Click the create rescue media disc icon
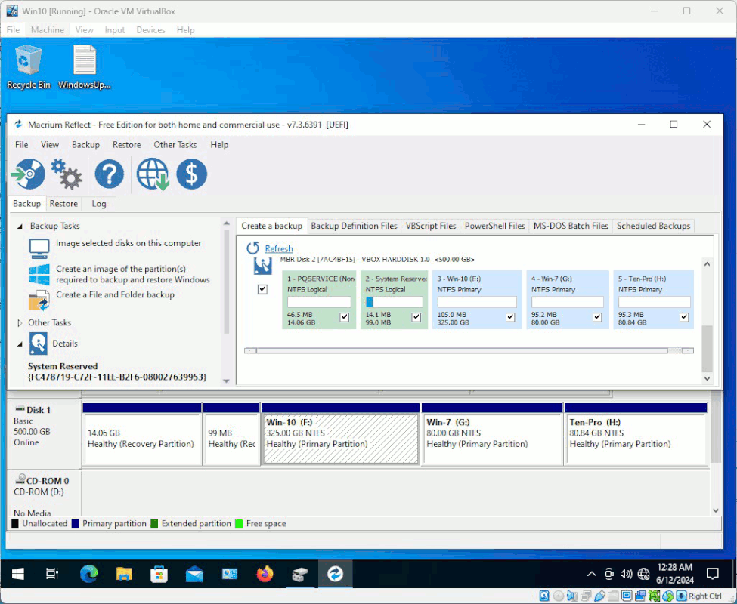This screenshot has width=737, height=604. point(28,174)
